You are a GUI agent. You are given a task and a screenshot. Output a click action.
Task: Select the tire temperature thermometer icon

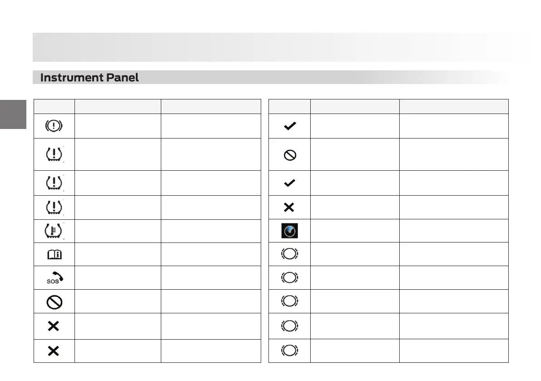tap(54, 231)
